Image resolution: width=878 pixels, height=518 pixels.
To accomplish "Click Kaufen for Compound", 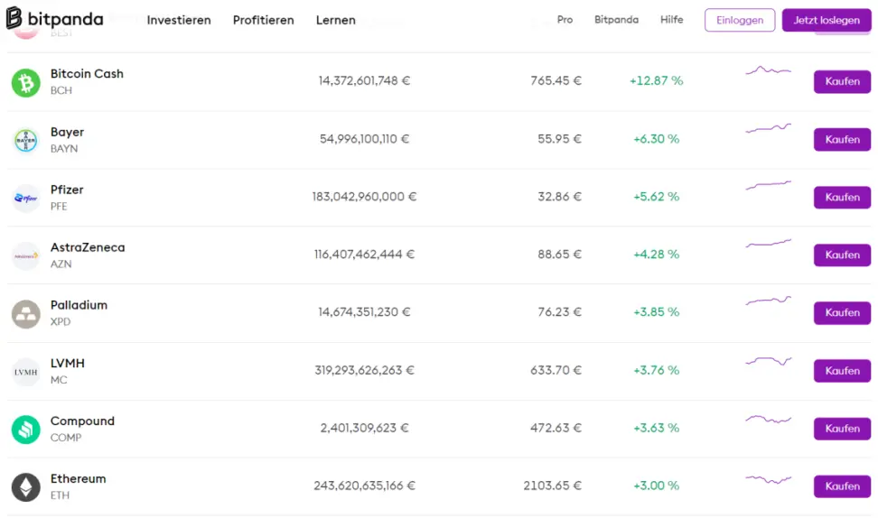I will (x=842, y=429).
